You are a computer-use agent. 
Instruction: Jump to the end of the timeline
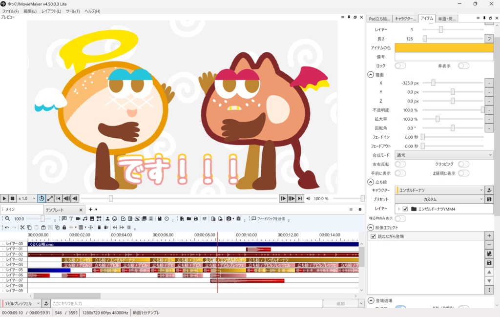click(x=300, y=198)
